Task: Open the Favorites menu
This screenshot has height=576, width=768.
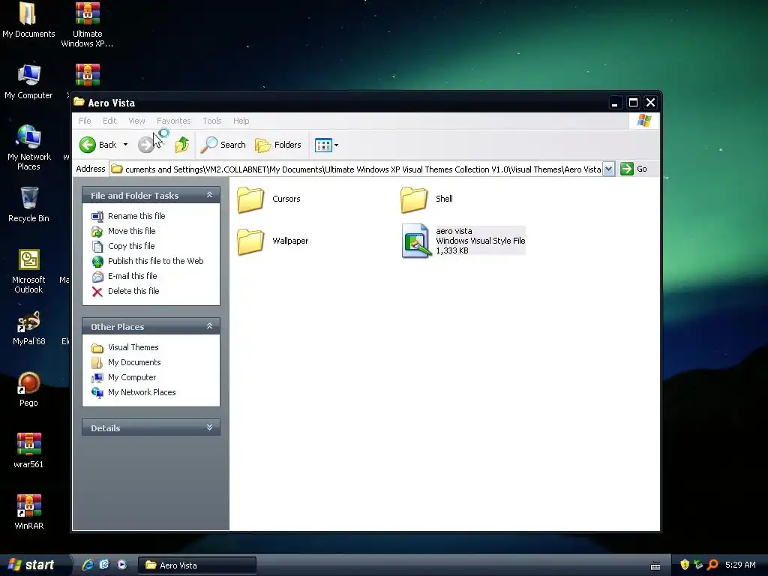Action: click(174, 121)
